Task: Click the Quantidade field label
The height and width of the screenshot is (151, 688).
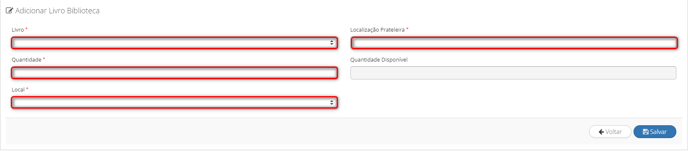Action: pyautogui.click(x=27, y=60)
